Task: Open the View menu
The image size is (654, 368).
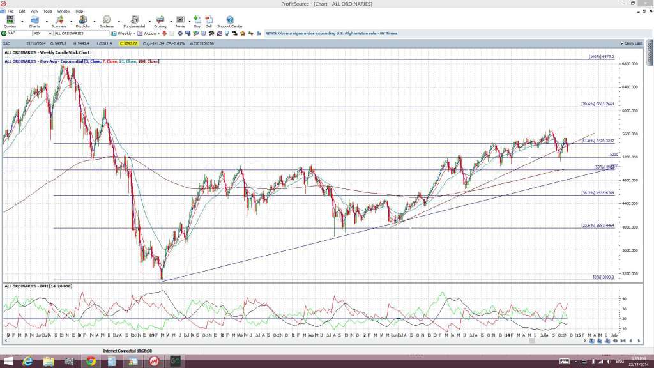Action: (34, 11)
